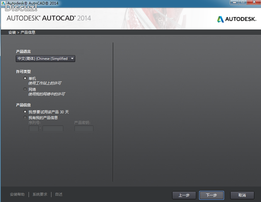
Task: Open the 自述 readme link
Action: (x=59, y=194)
